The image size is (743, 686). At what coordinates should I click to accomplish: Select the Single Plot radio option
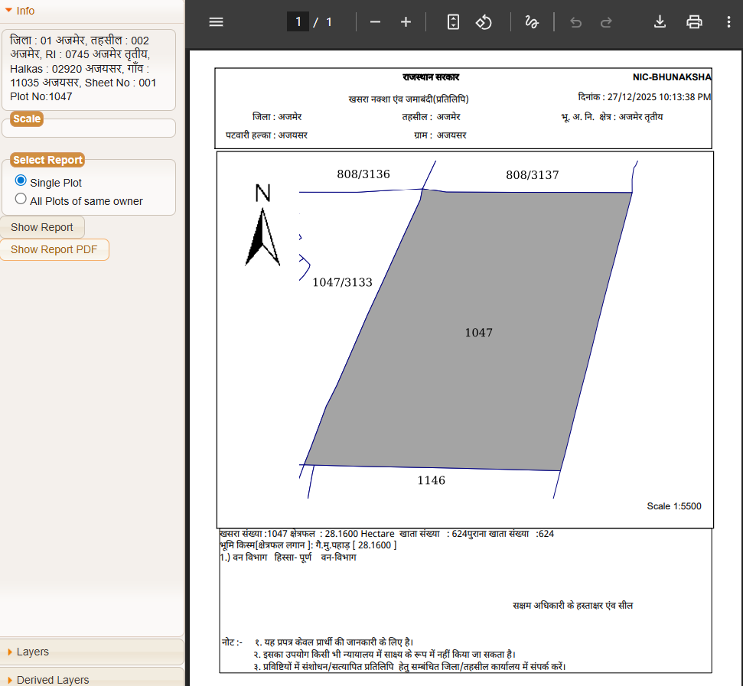(21, 182)
